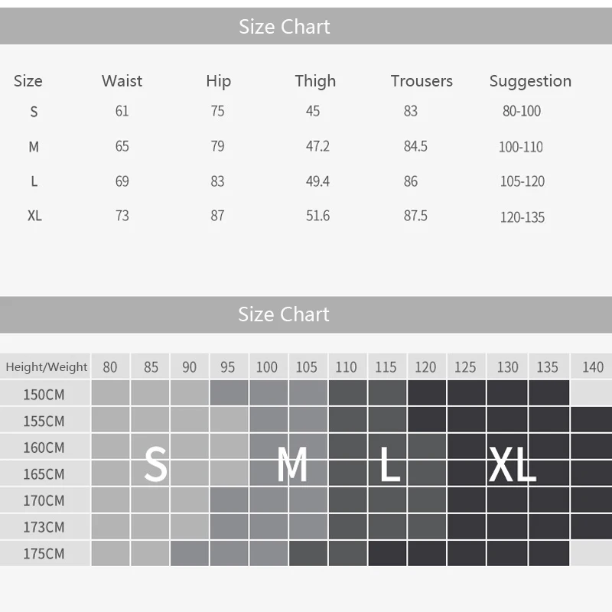The width and height of the screenshot is (612, 612).
Task: Click the Waist column header
Action: pyautogui.click(x=122, y=81)
